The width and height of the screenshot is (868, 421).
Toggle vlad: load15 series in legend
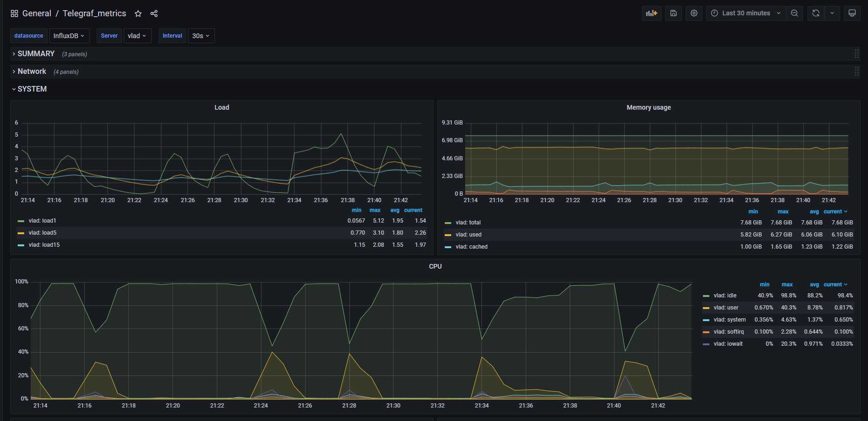coord(44,245)
